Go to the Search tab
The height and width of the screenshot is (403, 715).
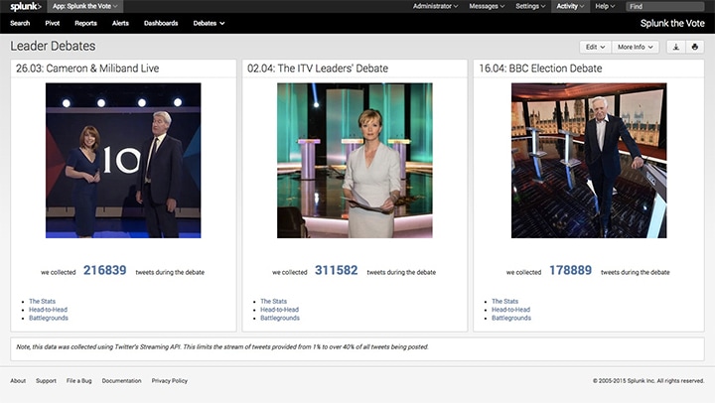click(20, 23)
